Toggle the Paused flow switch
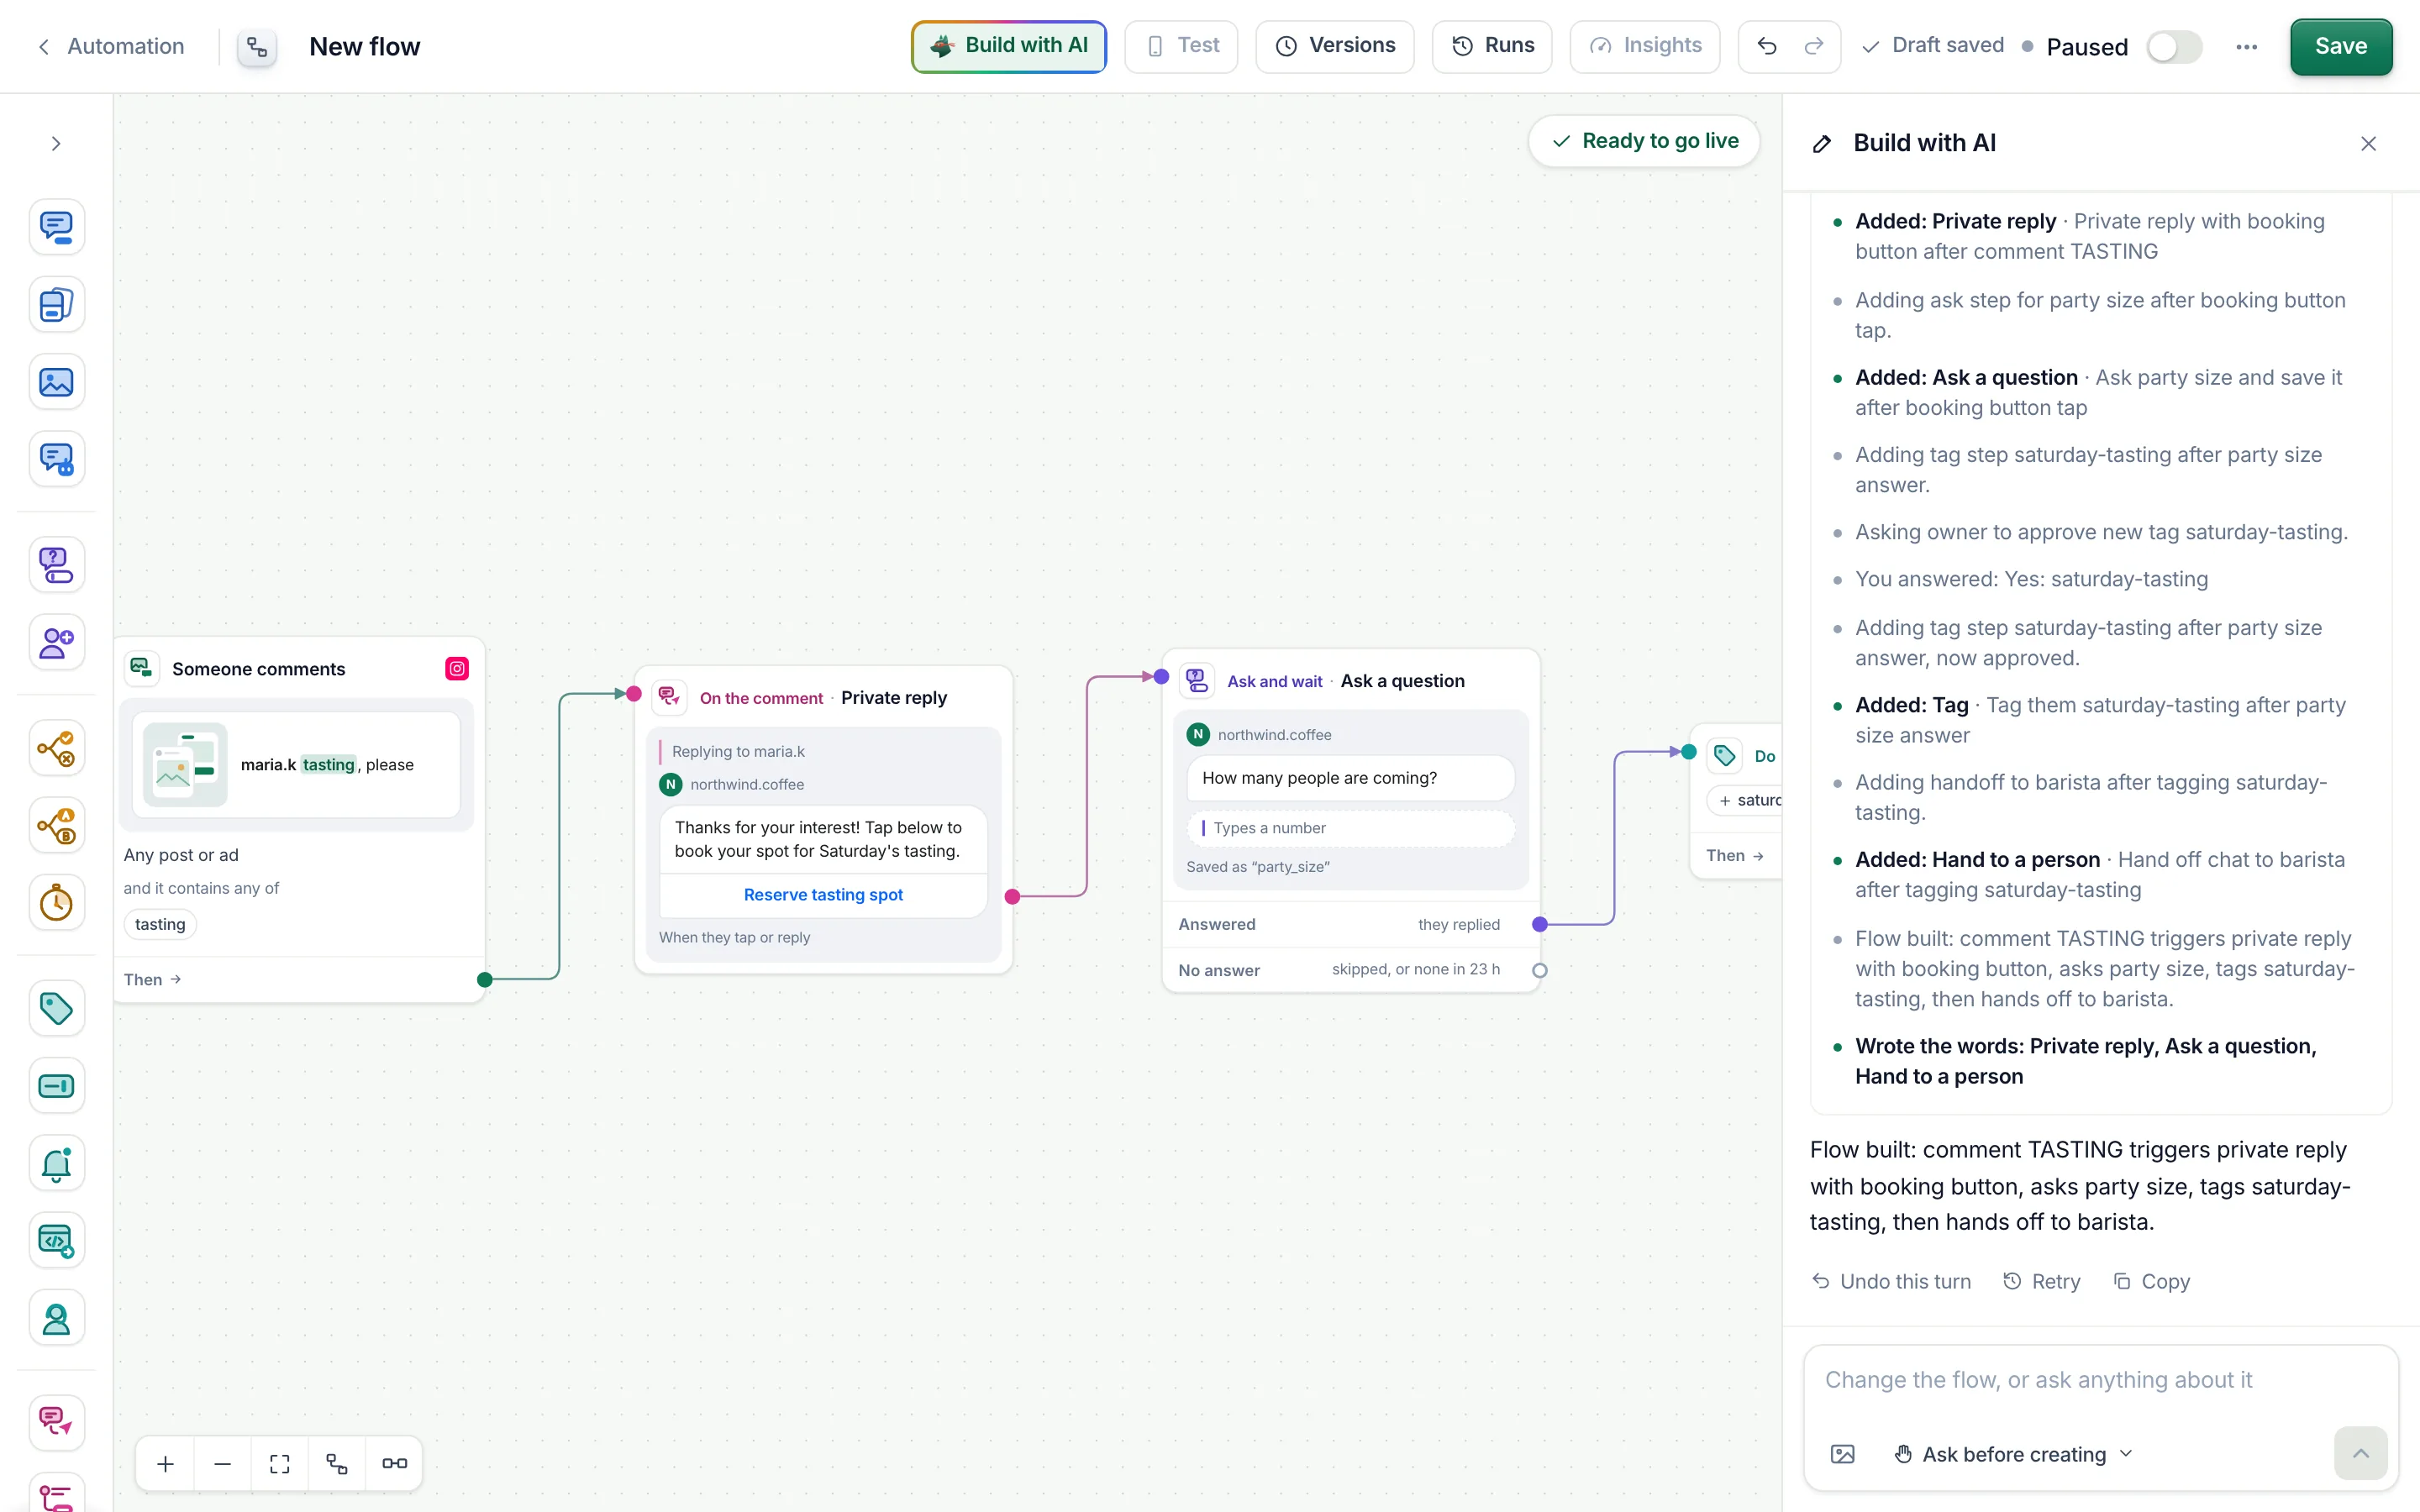The width and height of the screenshot is (2420, 1512). pyautogui.click(x=2174, y=47)
